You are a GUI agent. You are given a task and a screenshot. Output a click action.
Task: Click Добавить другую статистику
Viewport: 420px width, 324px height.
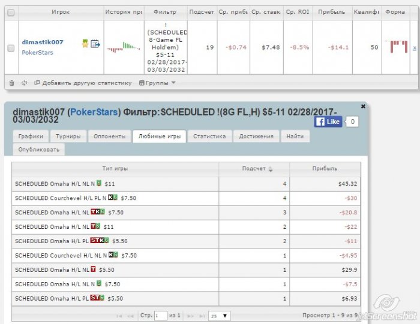pyautogui.click(x=83, y=83)
